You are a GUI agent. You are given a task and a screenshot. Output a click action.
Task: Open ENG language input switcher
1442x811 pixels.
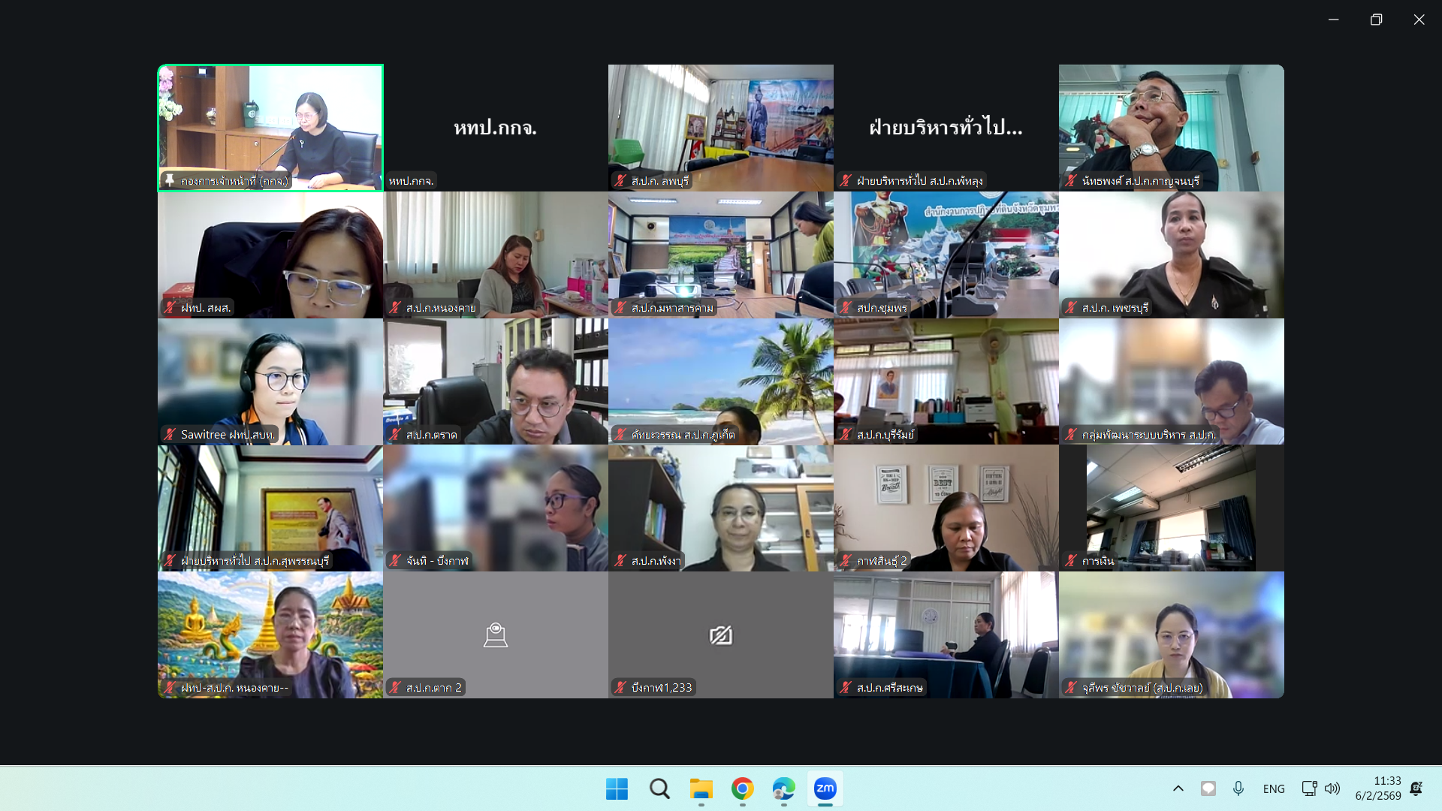(1273, 788)
